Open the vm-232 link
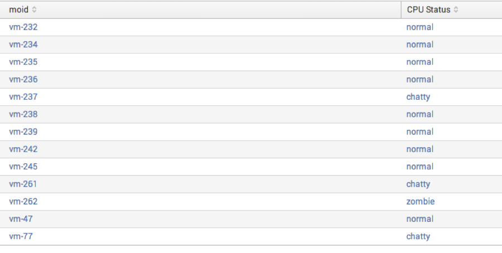This screenshot has width=502, height=253. click(x=23, y=27)
